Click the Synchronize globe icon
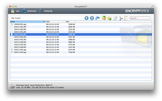Image resolution: width=162 pixels, height=101 pixels. pyautogui.click(x=24, y=11)
